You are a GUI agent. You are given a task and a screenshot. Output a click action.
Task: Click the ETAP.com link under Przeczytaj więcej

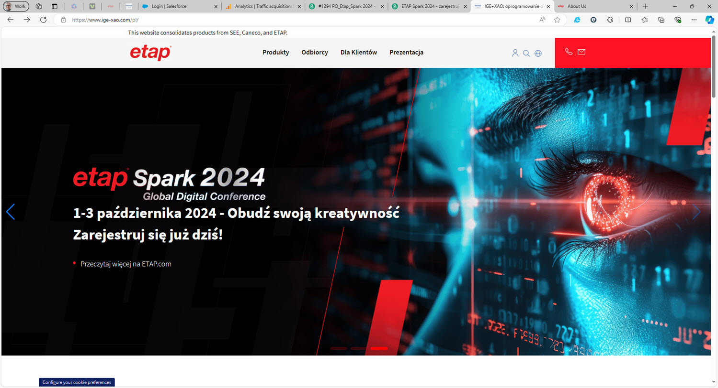coord(156,264)
